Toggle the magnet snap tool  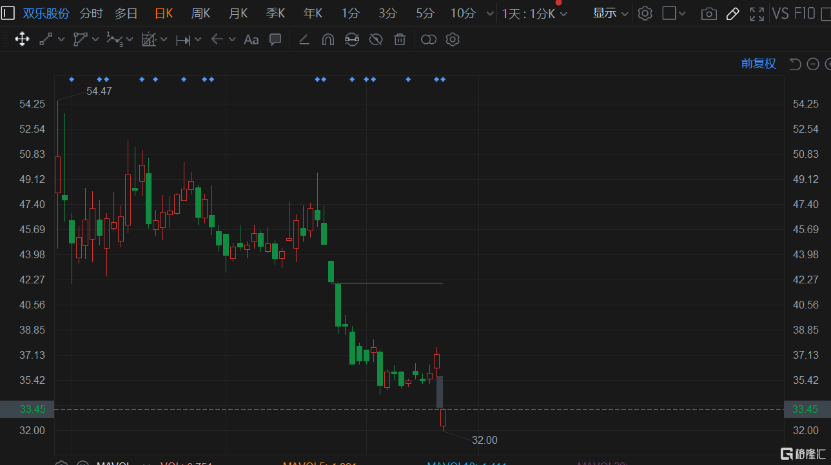click(x=328, y=40)
